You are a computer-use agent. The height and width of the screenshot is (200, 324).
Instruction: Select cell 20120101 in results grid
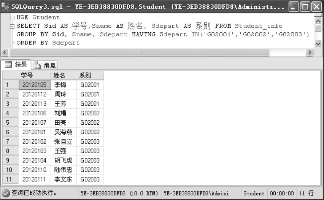point(35,132)
